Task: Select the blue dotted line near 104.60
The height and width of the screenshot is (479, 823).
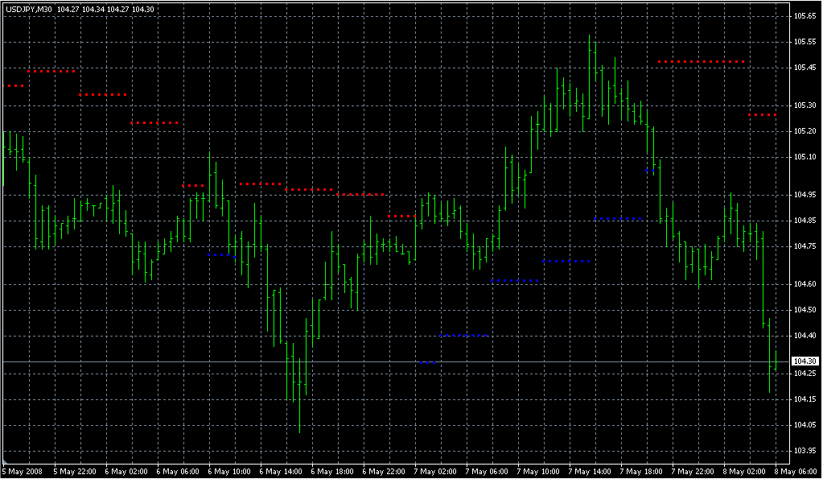Action: 515,281
